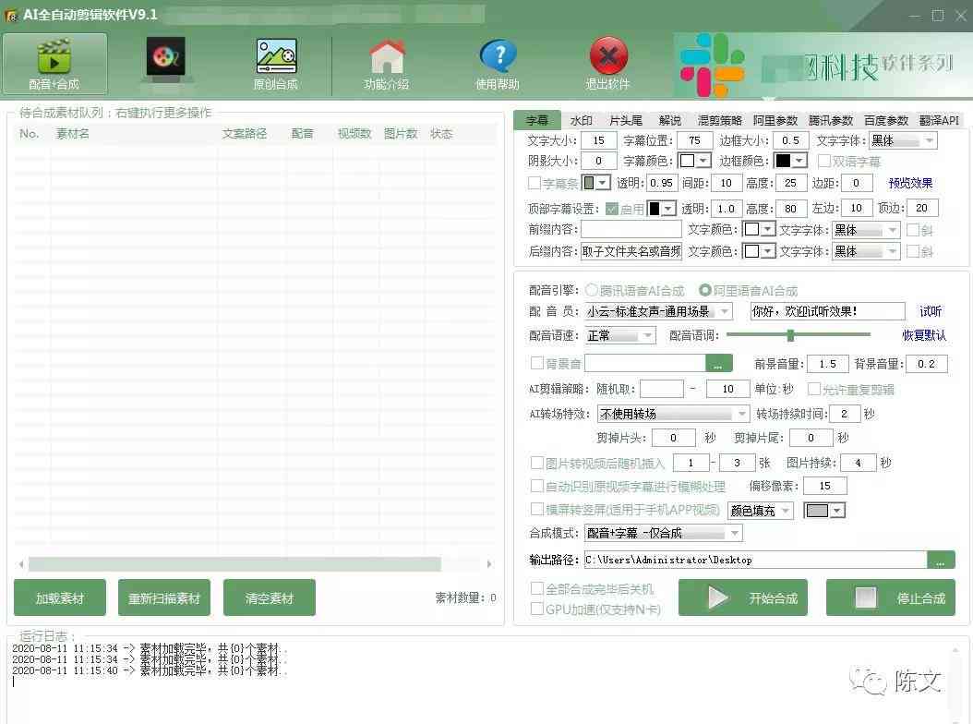
Task: Click the 前缀内容 input field
Action: 631,230
